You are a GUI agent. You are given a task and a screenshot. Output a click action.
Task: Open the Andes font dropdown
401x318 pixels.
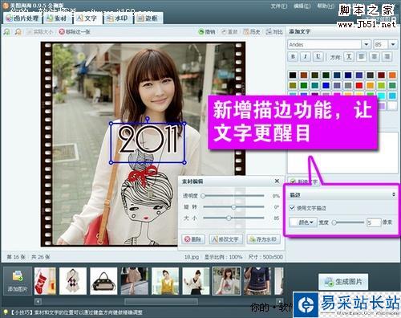pos(366,44)
